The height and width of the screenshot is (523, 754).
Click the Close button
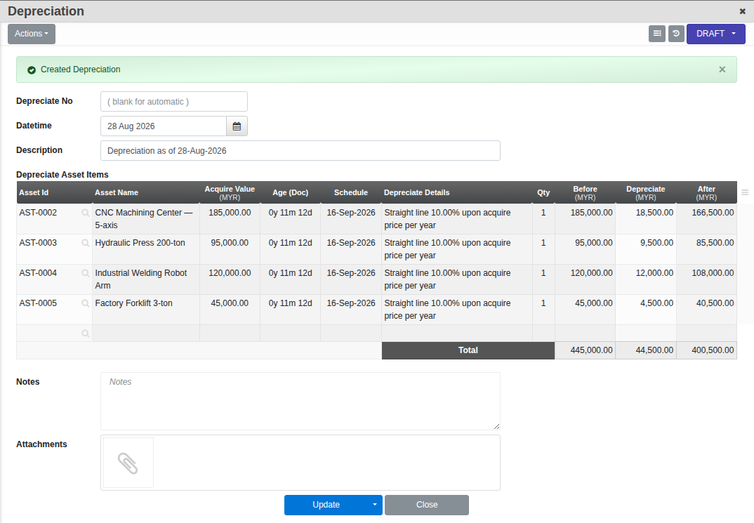tap(427, 505)
